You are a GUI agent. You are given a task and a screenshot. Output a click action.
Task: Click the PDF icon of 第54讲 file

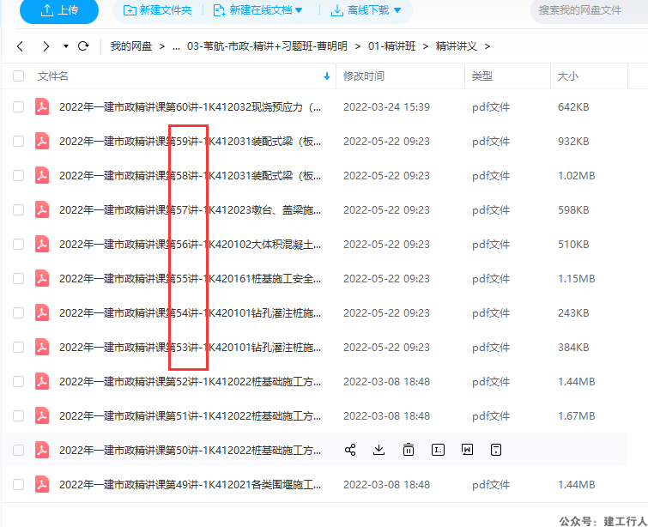click(42, 312)
